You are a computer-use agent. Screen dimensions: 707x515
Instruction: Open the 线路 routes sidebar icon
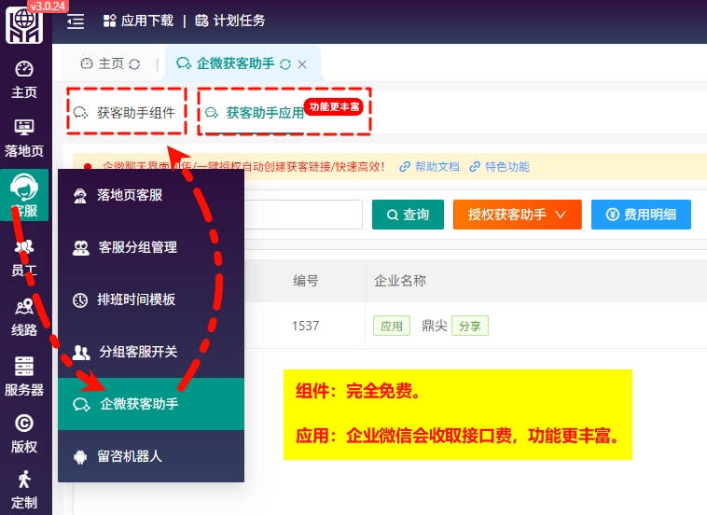(x=24, y=316)
